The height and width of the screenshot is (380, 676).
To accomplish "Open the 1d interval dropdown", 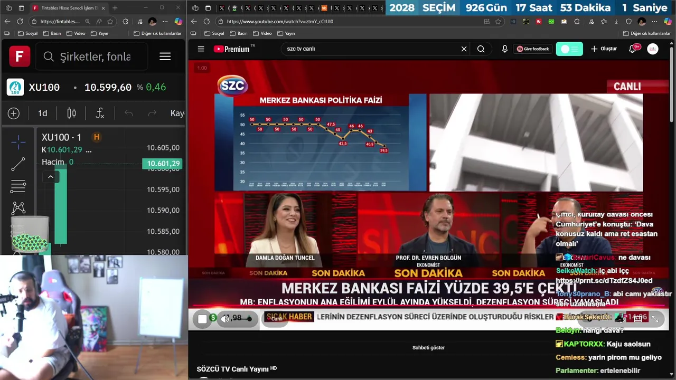I will click(x=43, y=113).
